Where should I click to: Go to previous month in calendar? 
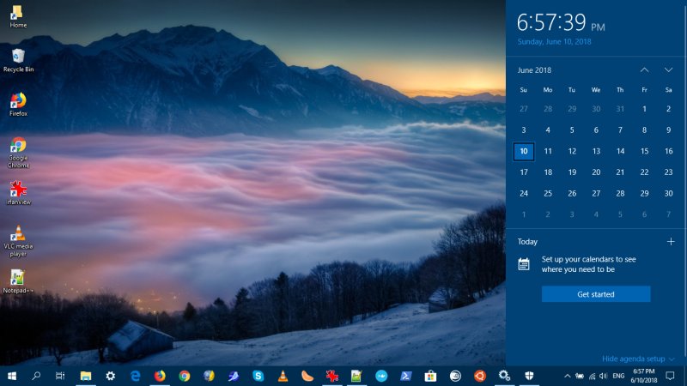tap(645, 70)
